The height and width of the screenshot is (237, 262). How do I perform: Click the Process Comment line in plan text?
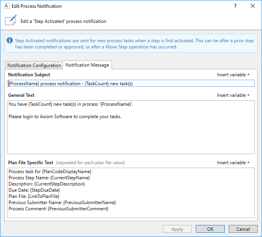click(58, 209)
